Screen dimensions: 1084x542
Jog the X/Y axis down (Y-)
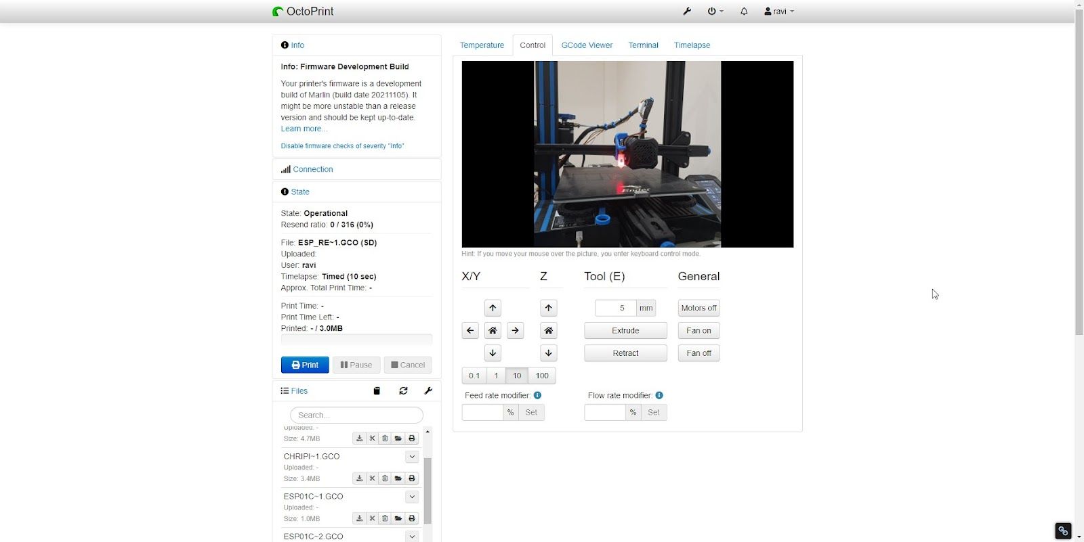click(493, 353)
